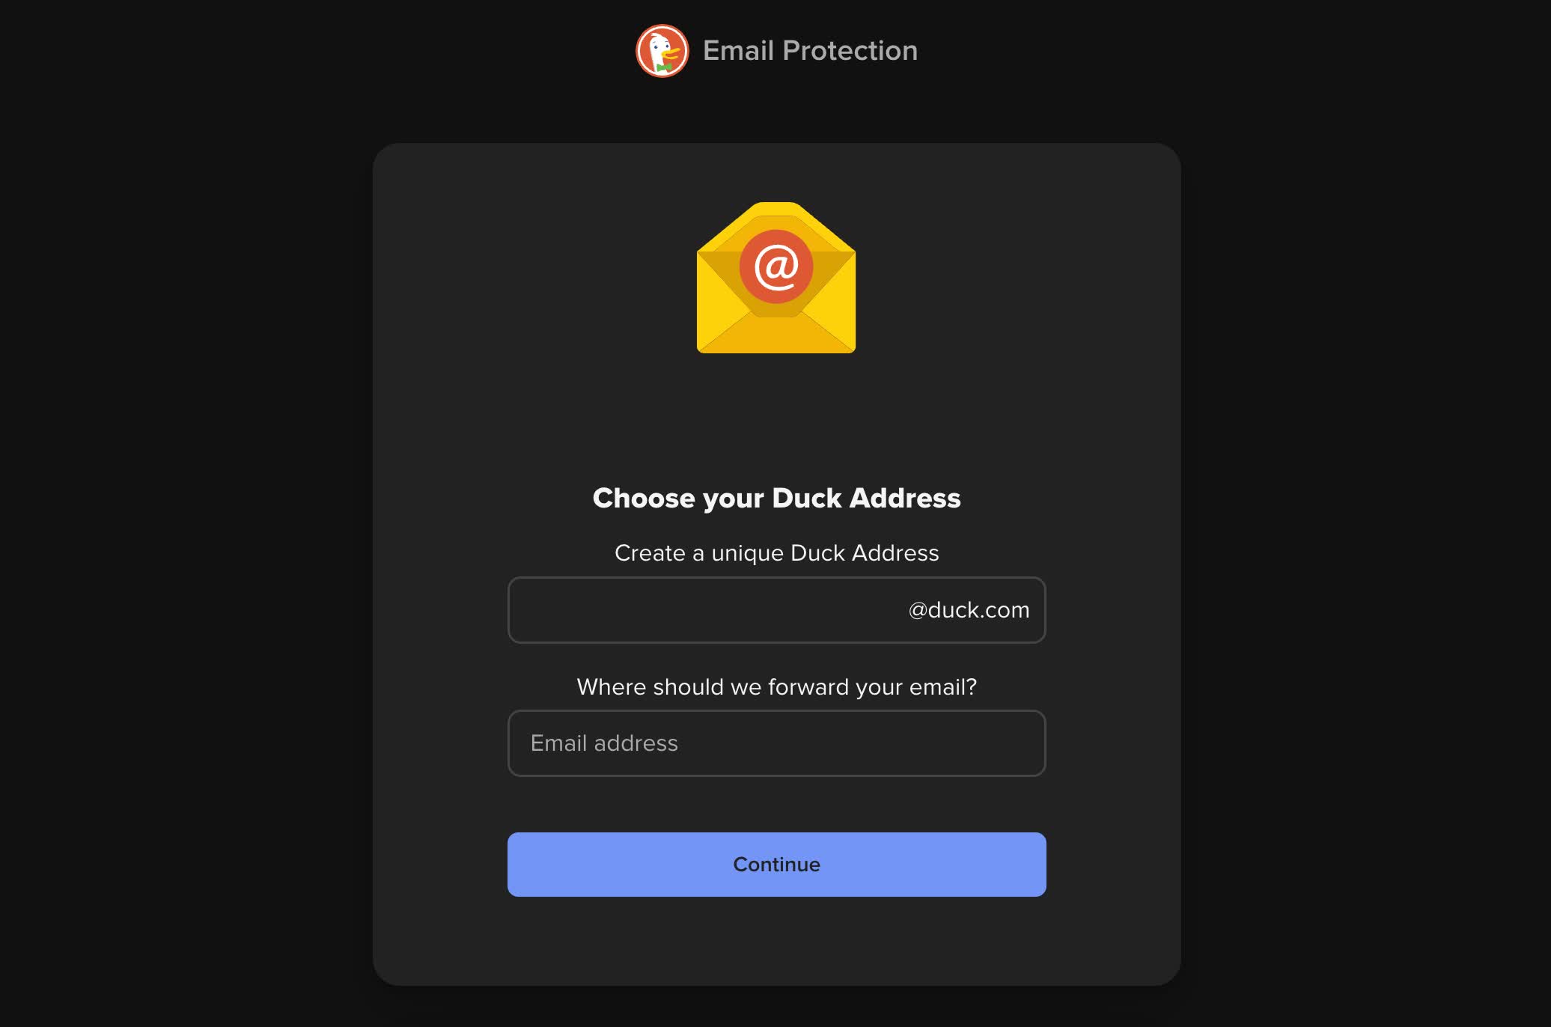Click the word Email in the header
The width and height of the screenshot is (1551, 1027).
pyautogui.click(x=738, y=51)
